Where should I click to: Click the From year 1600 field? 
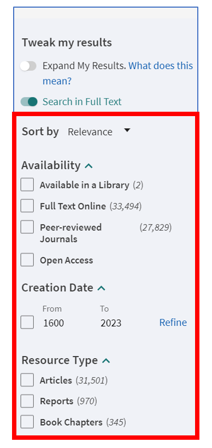coord(54,323)
